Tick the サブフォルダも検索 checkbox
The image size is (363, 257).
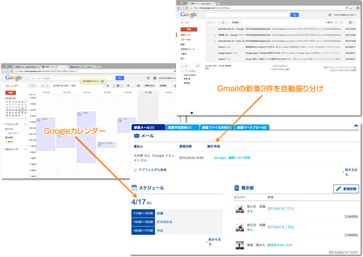(x=135, y=170)
